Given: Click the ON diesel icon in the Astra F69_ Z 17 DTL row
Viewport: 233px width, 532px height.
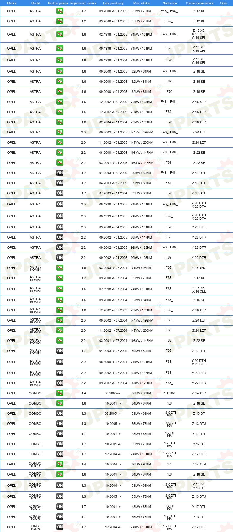Looking at the screenshot, I should 60,183.
